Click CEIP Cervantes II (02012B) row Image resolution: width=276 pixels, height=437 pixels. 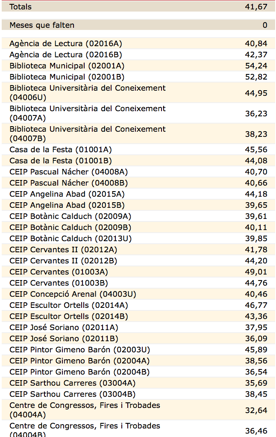click(63, 261)
